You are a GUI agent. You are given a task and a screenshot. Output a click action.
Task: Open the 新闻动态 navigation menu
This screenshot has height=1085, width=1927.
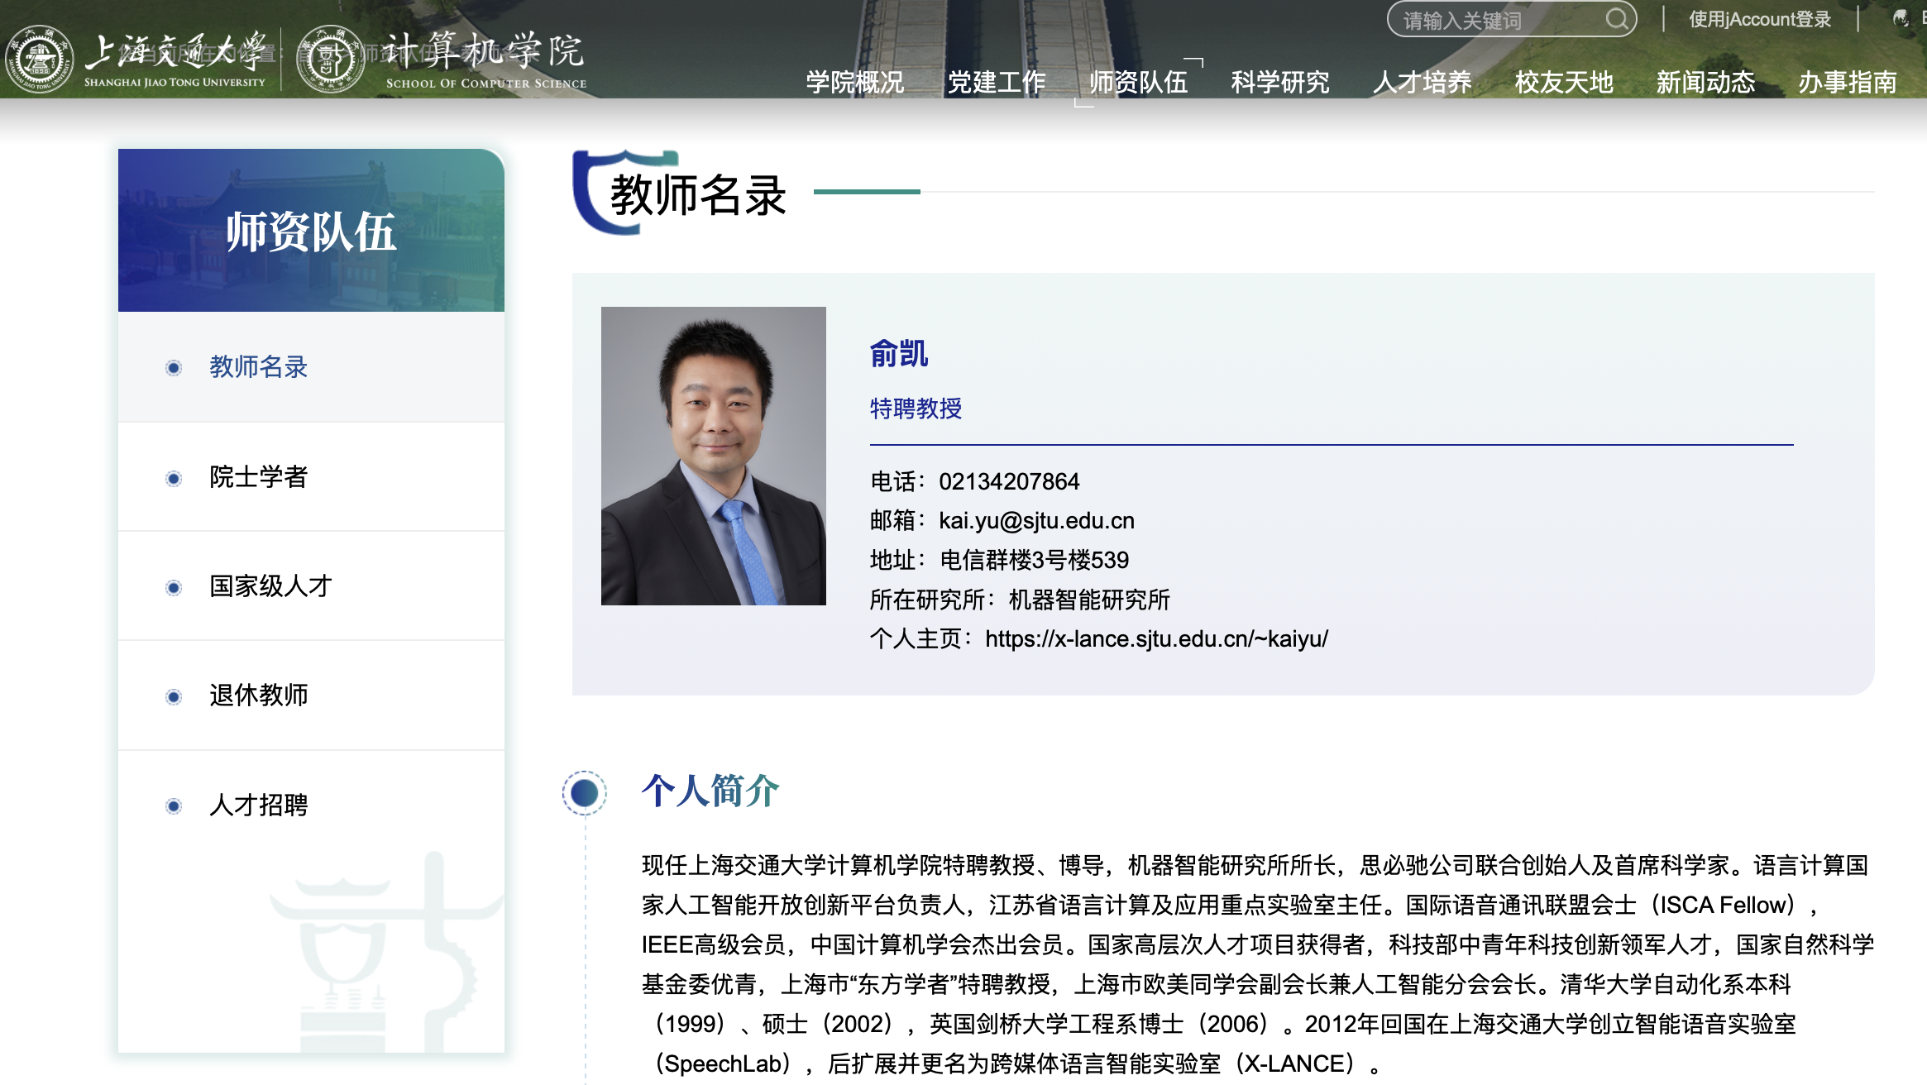coord(1705,82)
